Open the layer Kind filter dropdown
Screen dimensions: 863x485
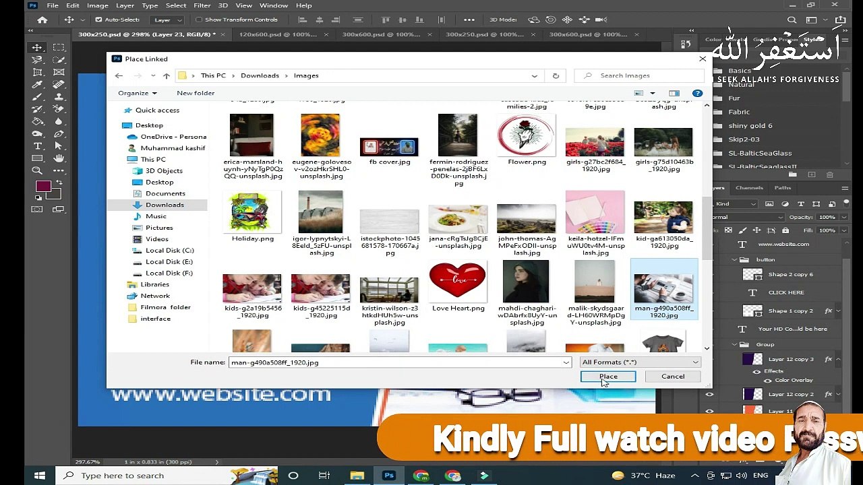tap(736, 203)
